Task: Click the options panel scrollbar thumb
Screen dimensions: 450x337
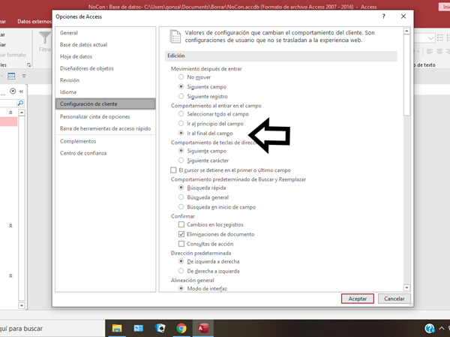Action: click(406, 75)
